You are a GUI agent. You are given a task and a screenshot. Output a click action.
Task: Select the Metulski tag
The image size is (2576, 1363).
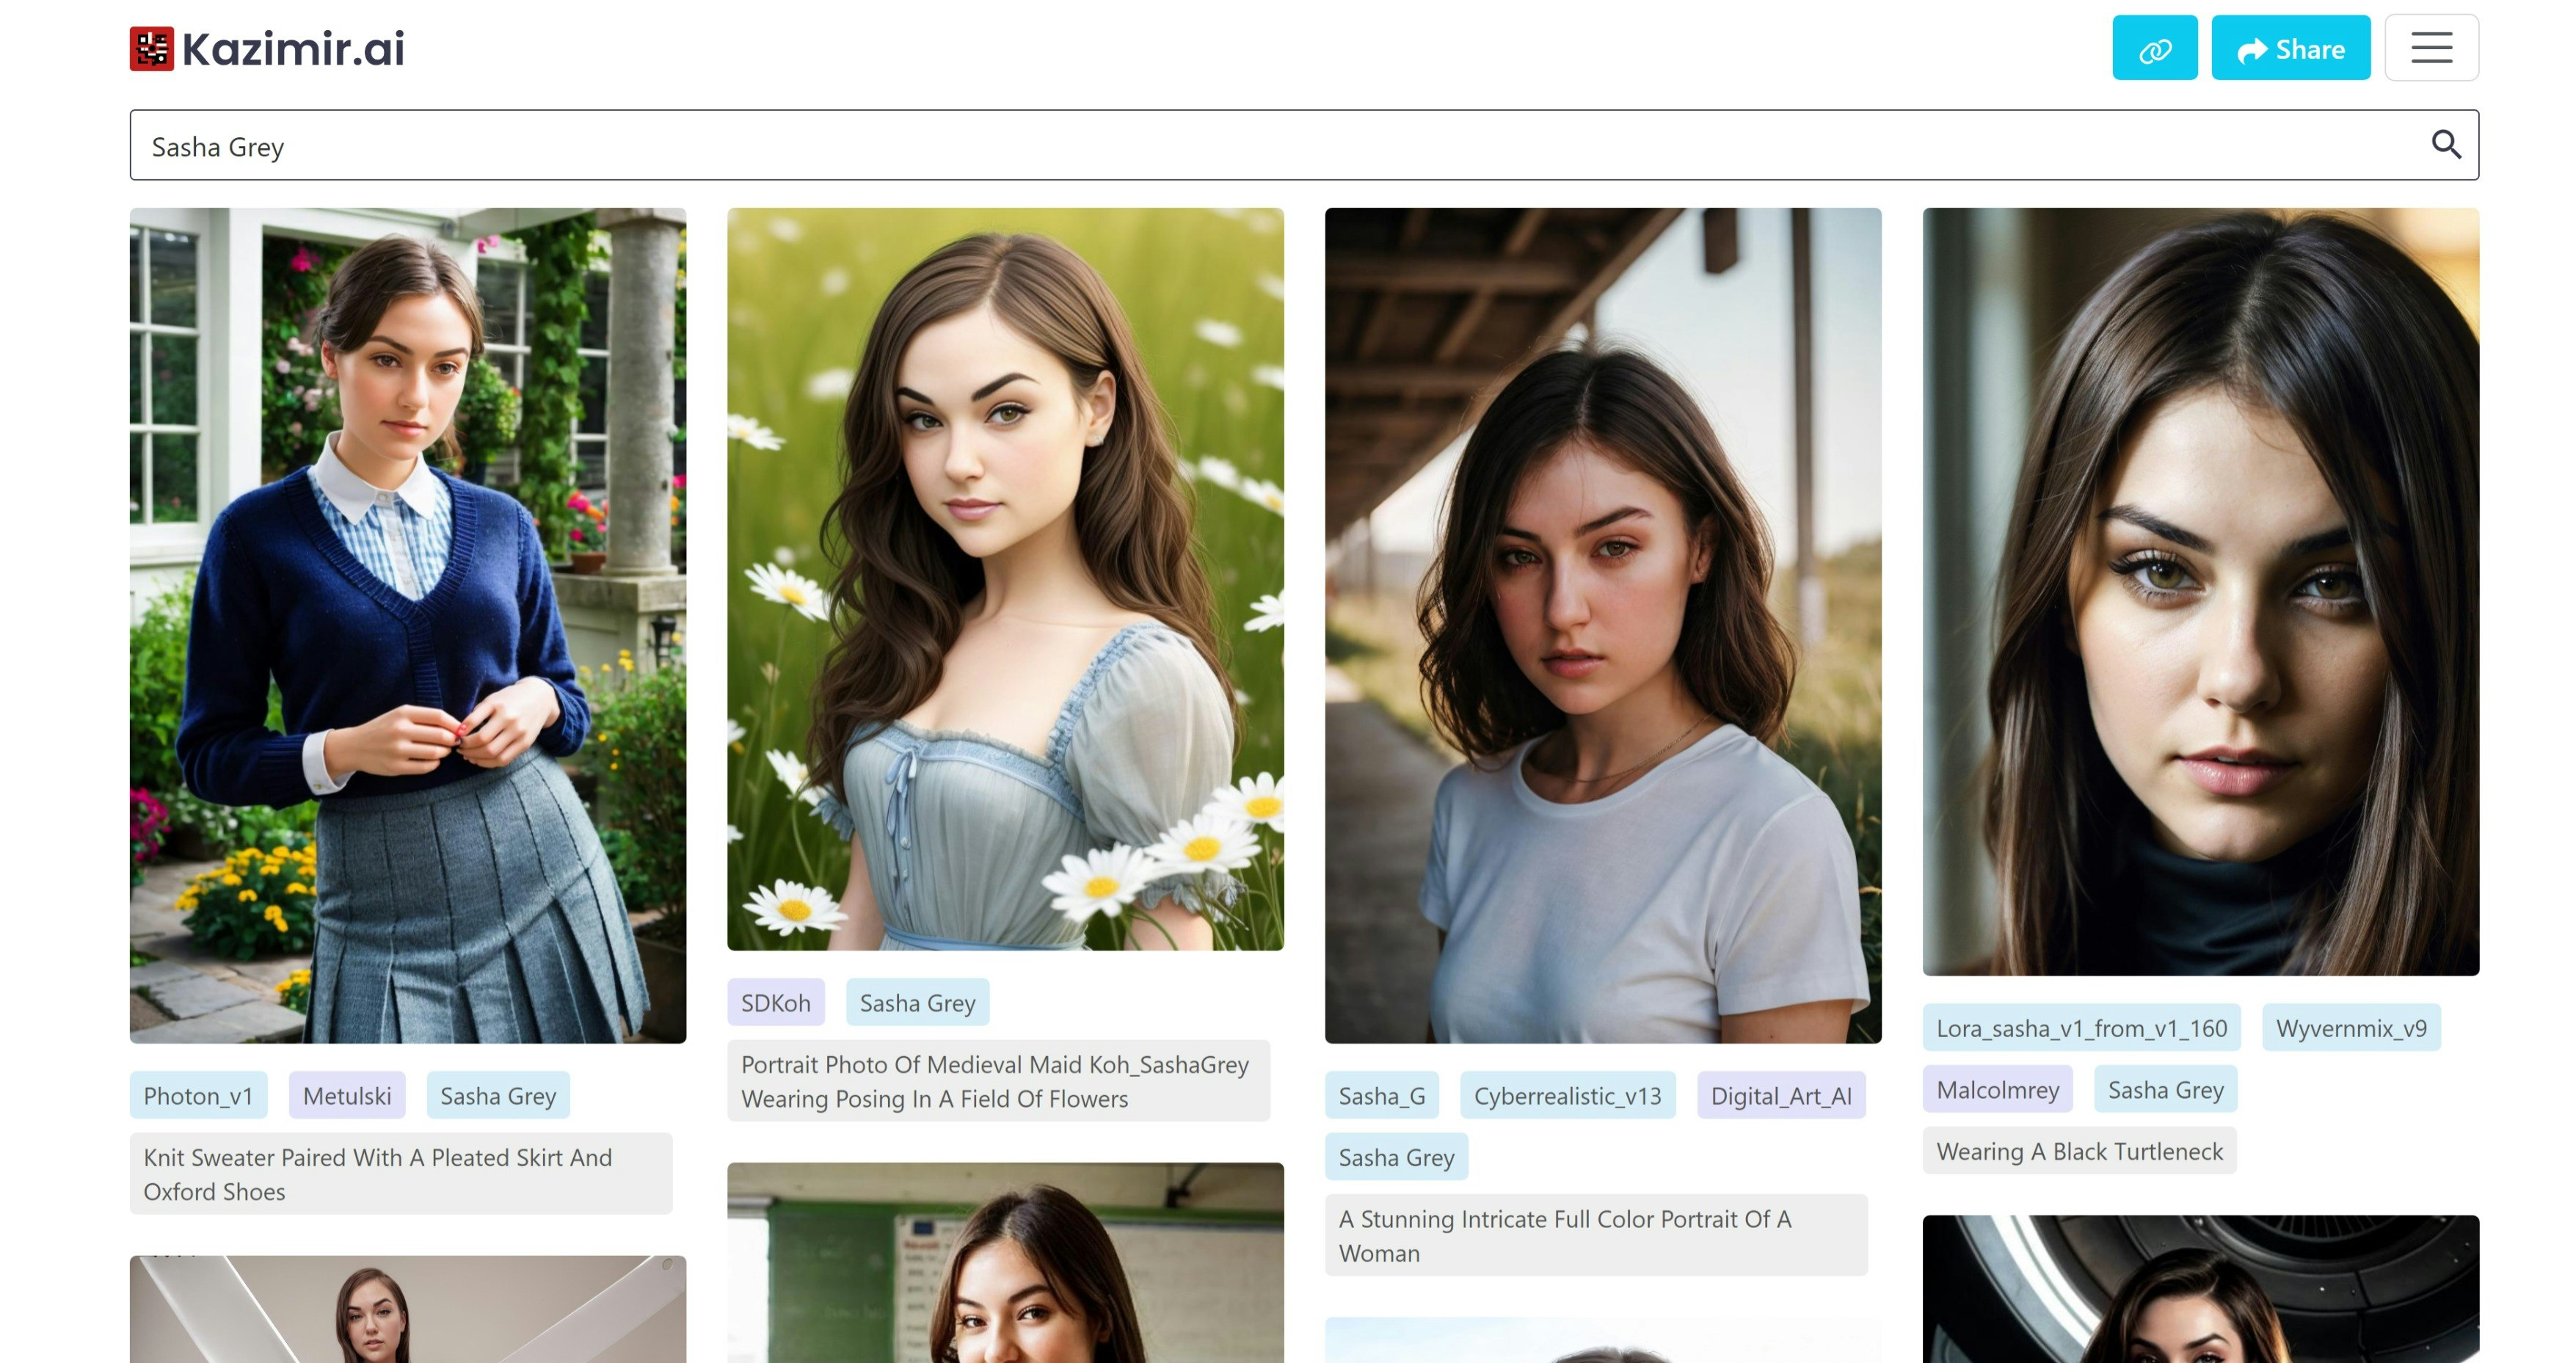[x=347, y=1095]
